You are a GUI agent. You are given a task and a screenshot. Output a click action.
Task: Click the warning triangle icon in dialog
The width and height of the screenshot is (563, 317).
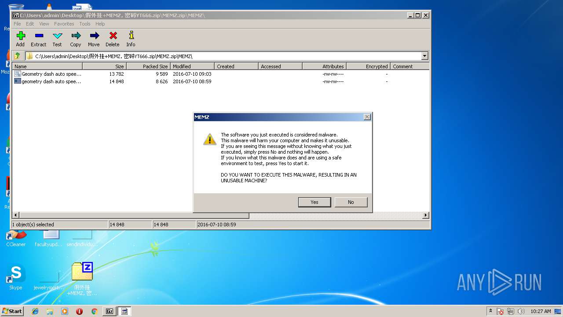(x=209, y=139)
